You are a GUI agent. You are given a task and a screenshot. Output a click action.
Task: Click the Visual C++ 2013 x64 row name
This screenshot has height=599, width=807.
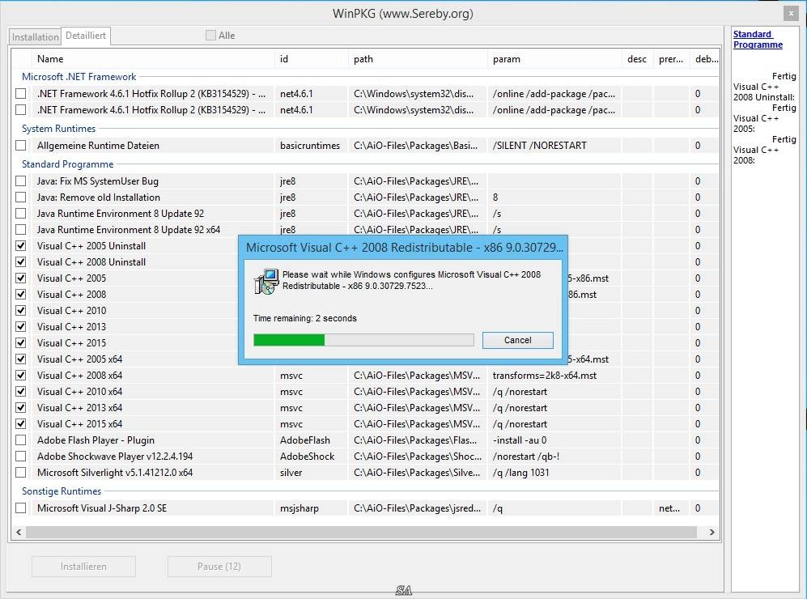pyautogui.click(x=80, y=408)
